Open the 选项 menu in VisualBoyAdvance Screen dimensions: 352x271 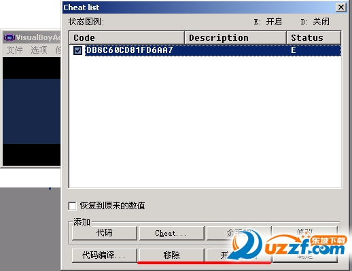pos(39,50)
